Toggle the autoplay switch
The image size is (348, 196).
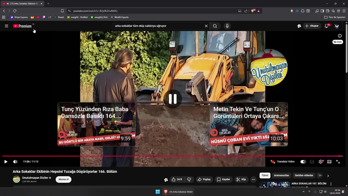click(x=303, y=162)
